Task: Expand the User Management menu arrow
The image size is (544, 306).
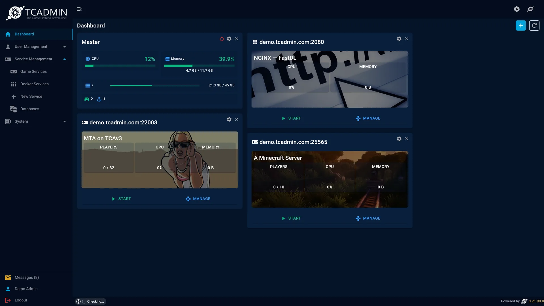Action: 65,47
